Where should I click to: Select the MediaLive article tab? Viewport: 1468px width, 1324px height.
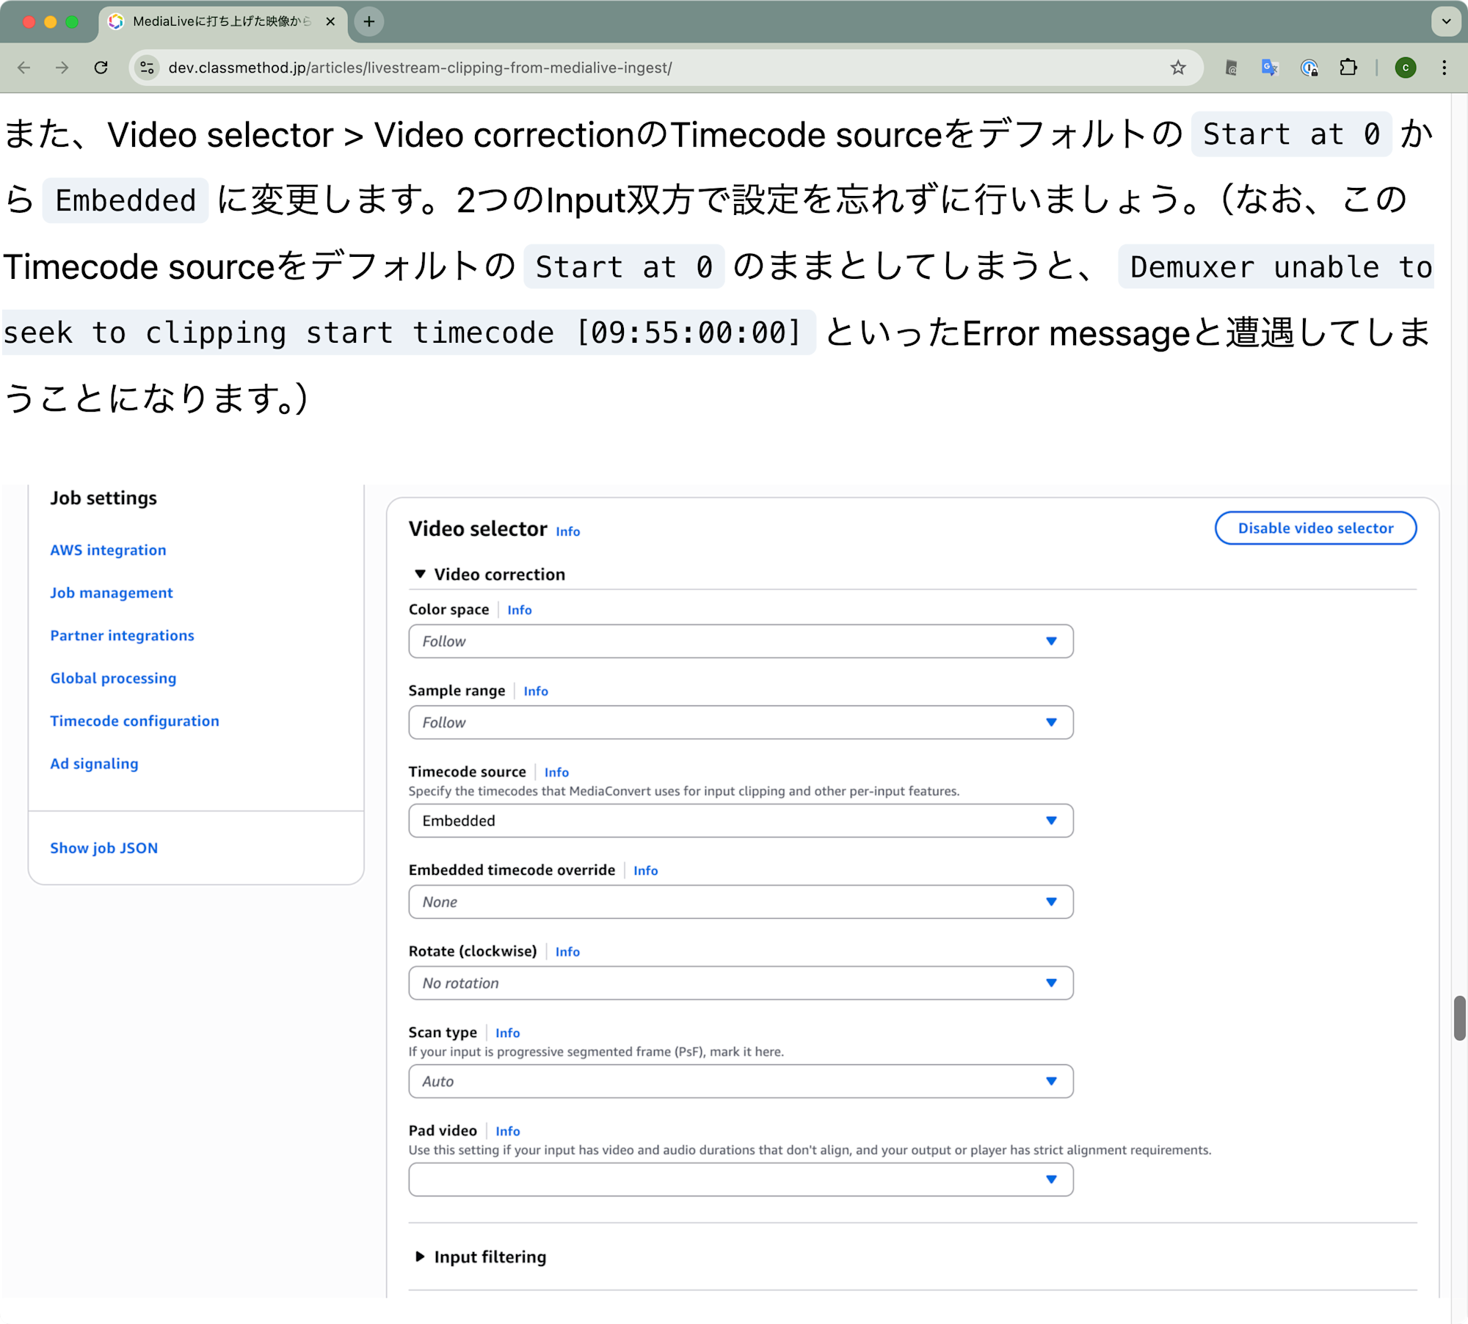(x=223, y=22)
